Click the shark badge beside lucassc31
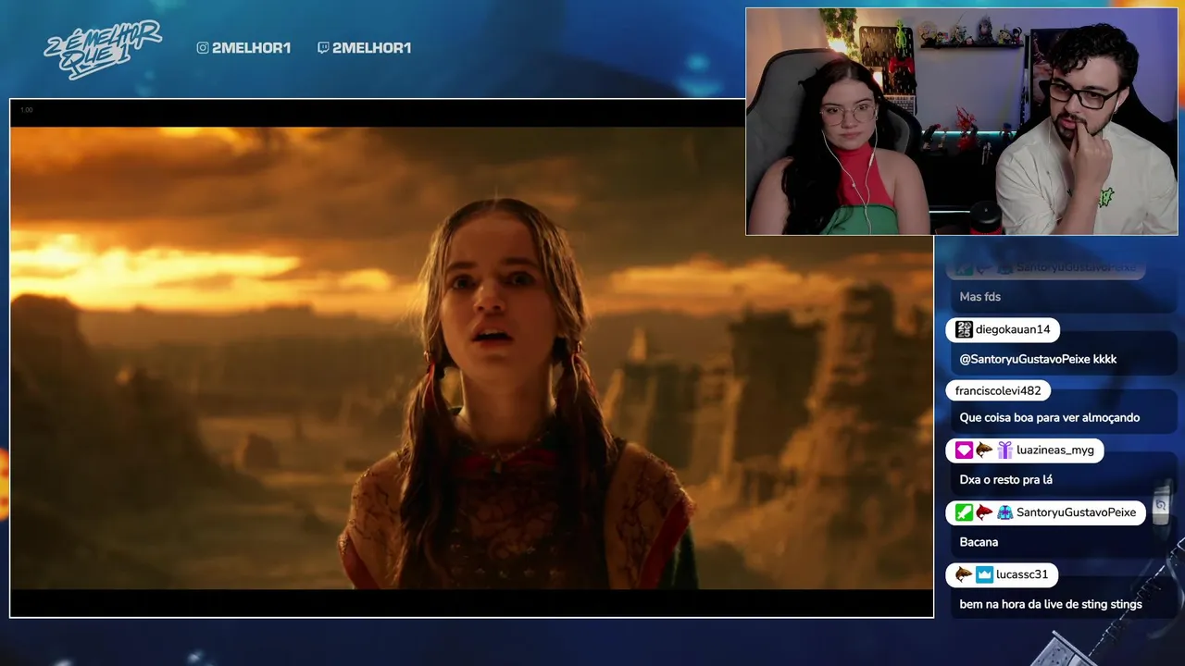The width and height of the screenshot is (1185, 666). click(964, 574)
